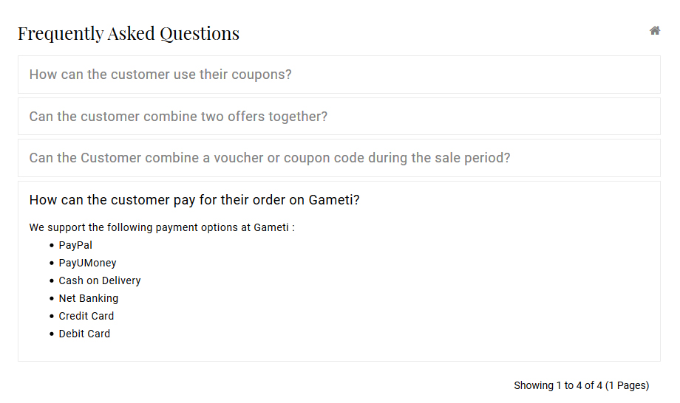Click the bullet point beside Net Banking
The height and width of the screenshot is (403, 680).
coord(52,299)
